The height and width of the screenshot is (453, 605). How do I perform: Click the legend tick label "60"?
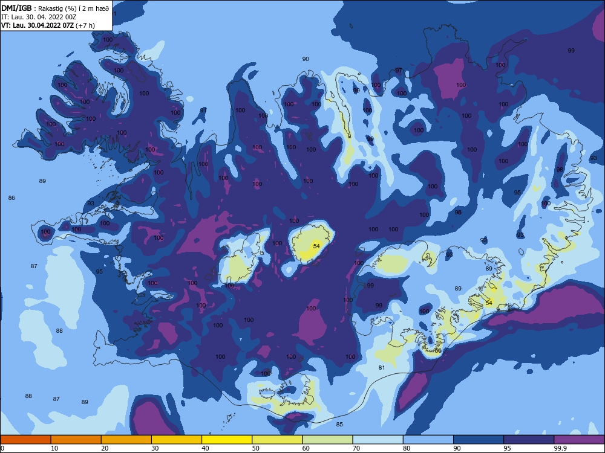[x=306, y=448]
